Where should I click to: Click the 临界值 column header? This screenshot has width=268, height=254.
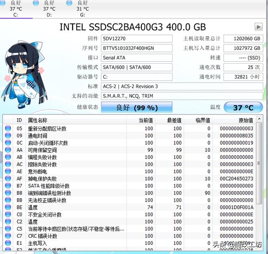[x=198, y=120]
